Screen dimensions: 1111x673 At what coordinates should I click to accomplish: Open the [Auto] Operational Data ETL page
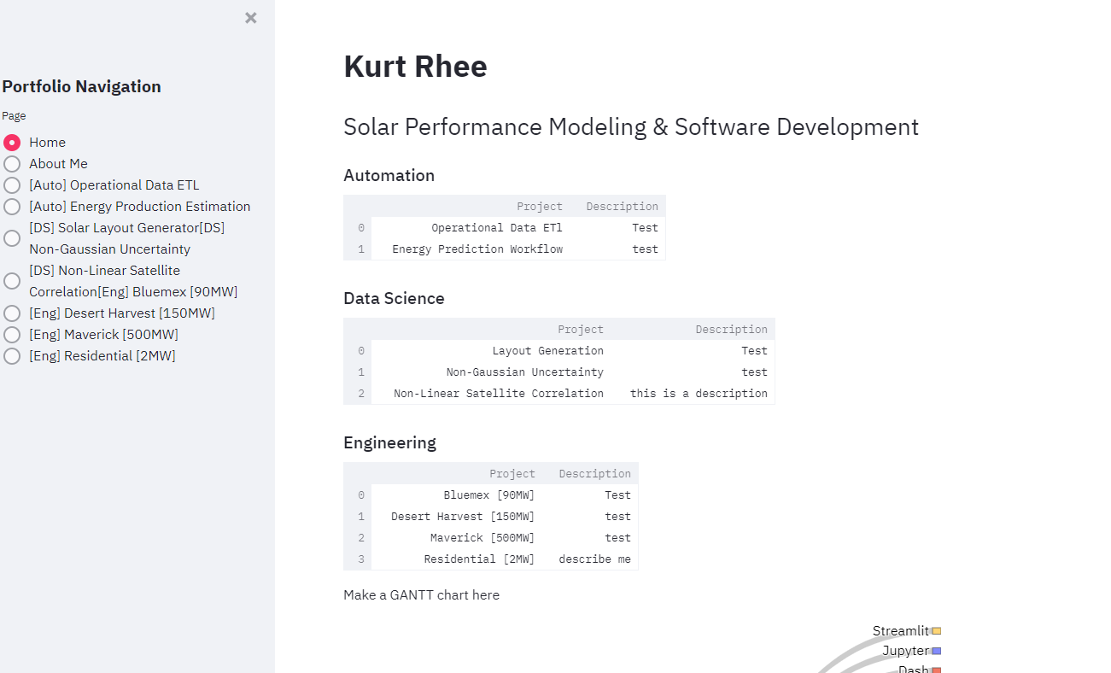tap(12, 184)
